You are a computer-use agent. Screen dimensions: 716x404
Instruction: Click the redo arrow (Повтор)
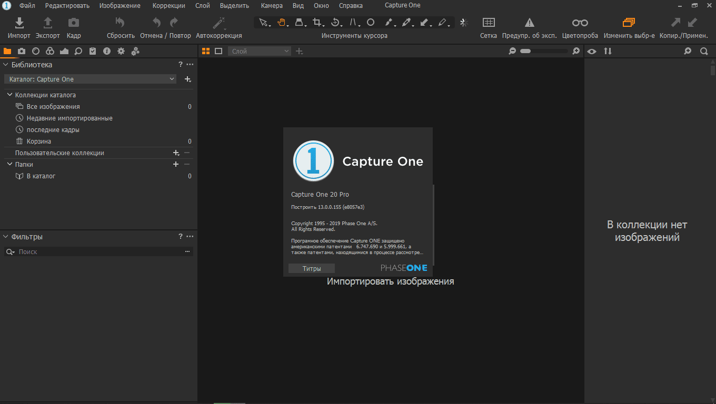[174, 23]
